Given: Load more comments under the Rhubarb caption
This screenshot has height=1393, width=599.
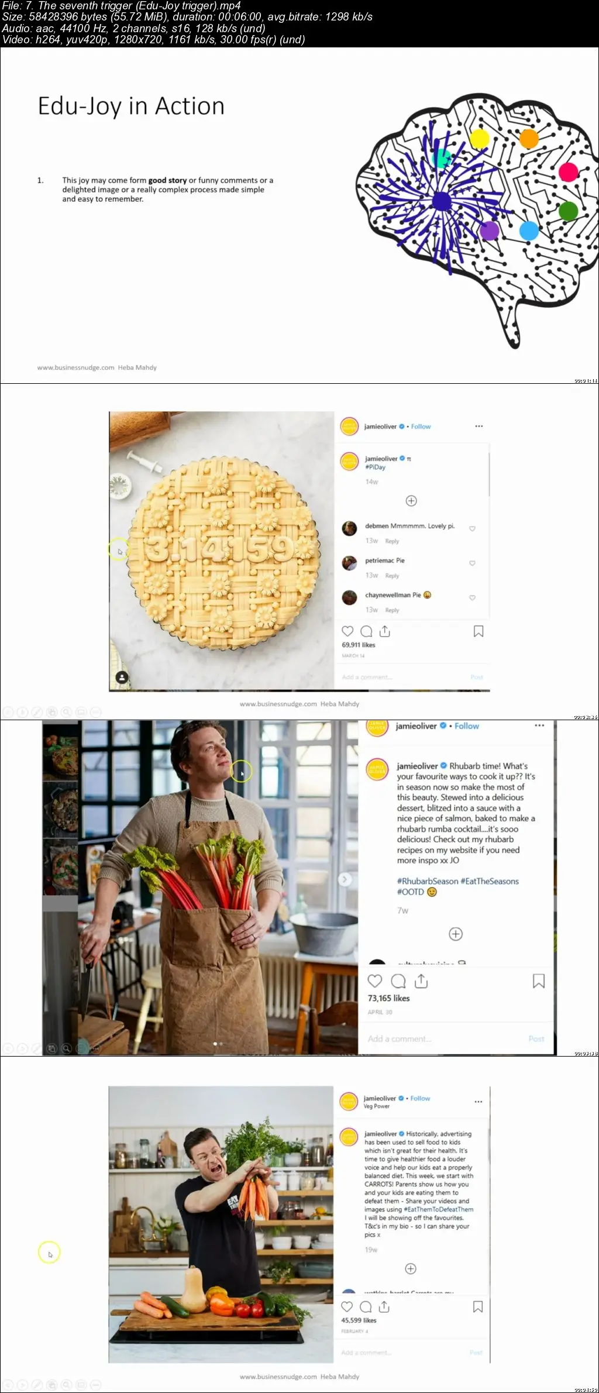Looking at the screenshot, I should point(456,934).
